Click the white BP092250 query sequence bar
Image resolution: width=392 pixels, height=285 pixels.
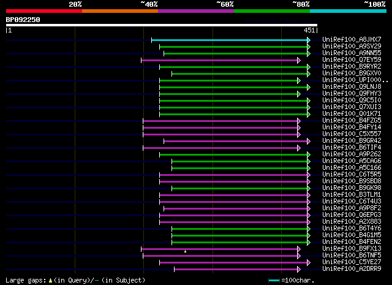tap(162, 25)
